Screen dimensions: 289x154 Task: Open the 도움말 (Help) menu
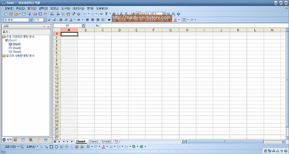tap(102, 8)
